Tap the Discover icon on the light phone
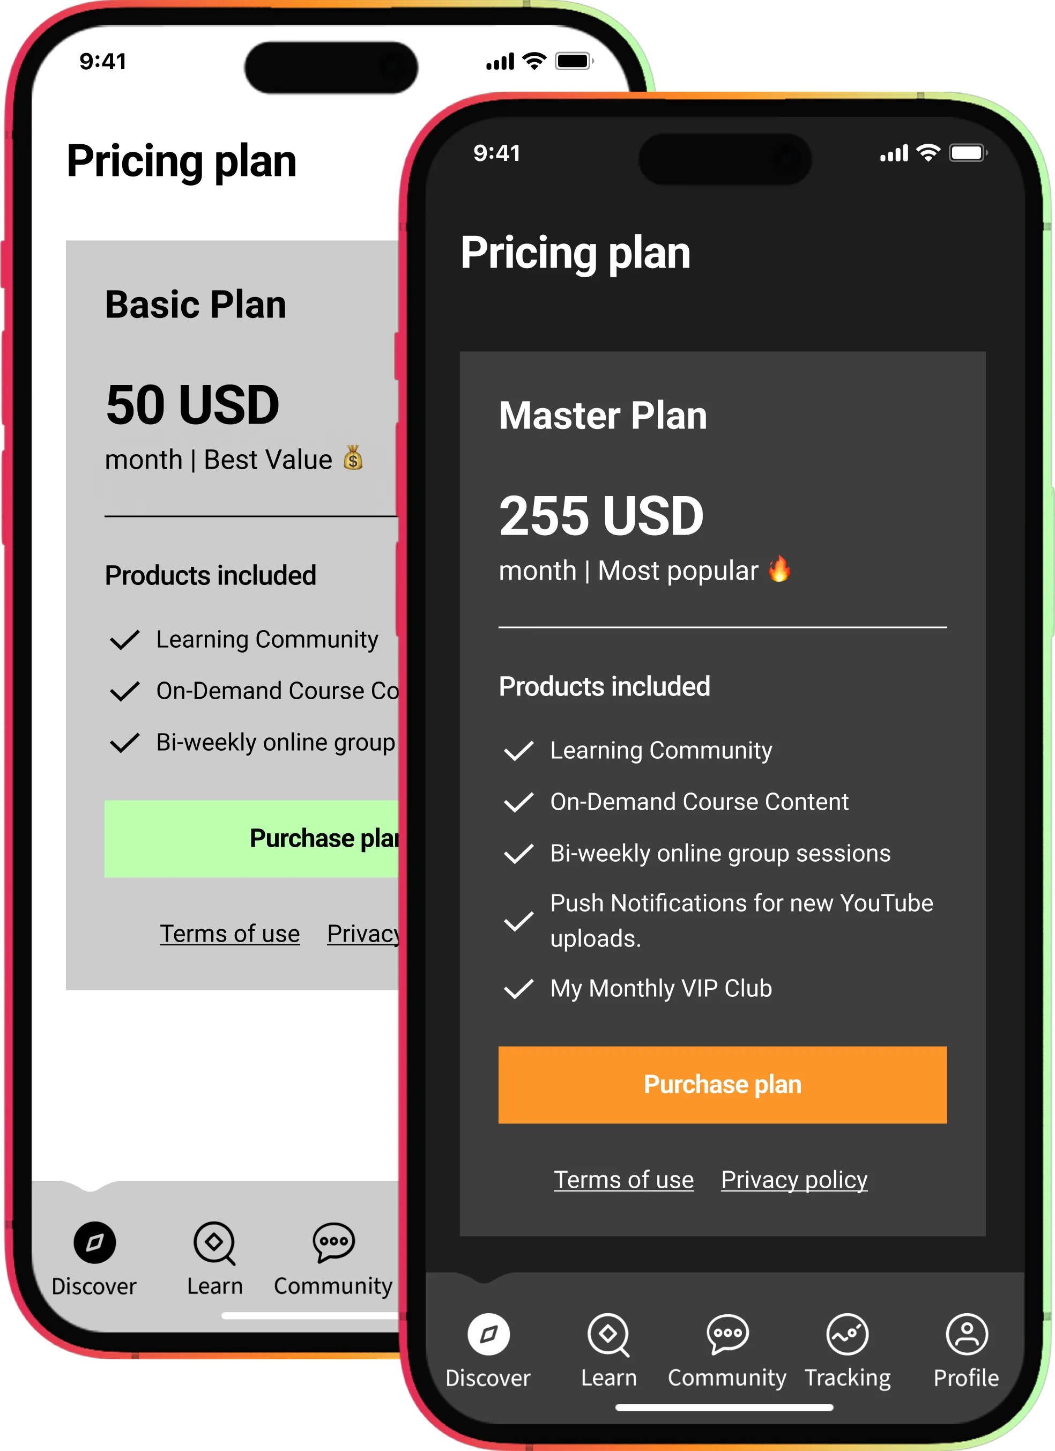Screen dimensions: 1055x1451 coord(95,1242)
